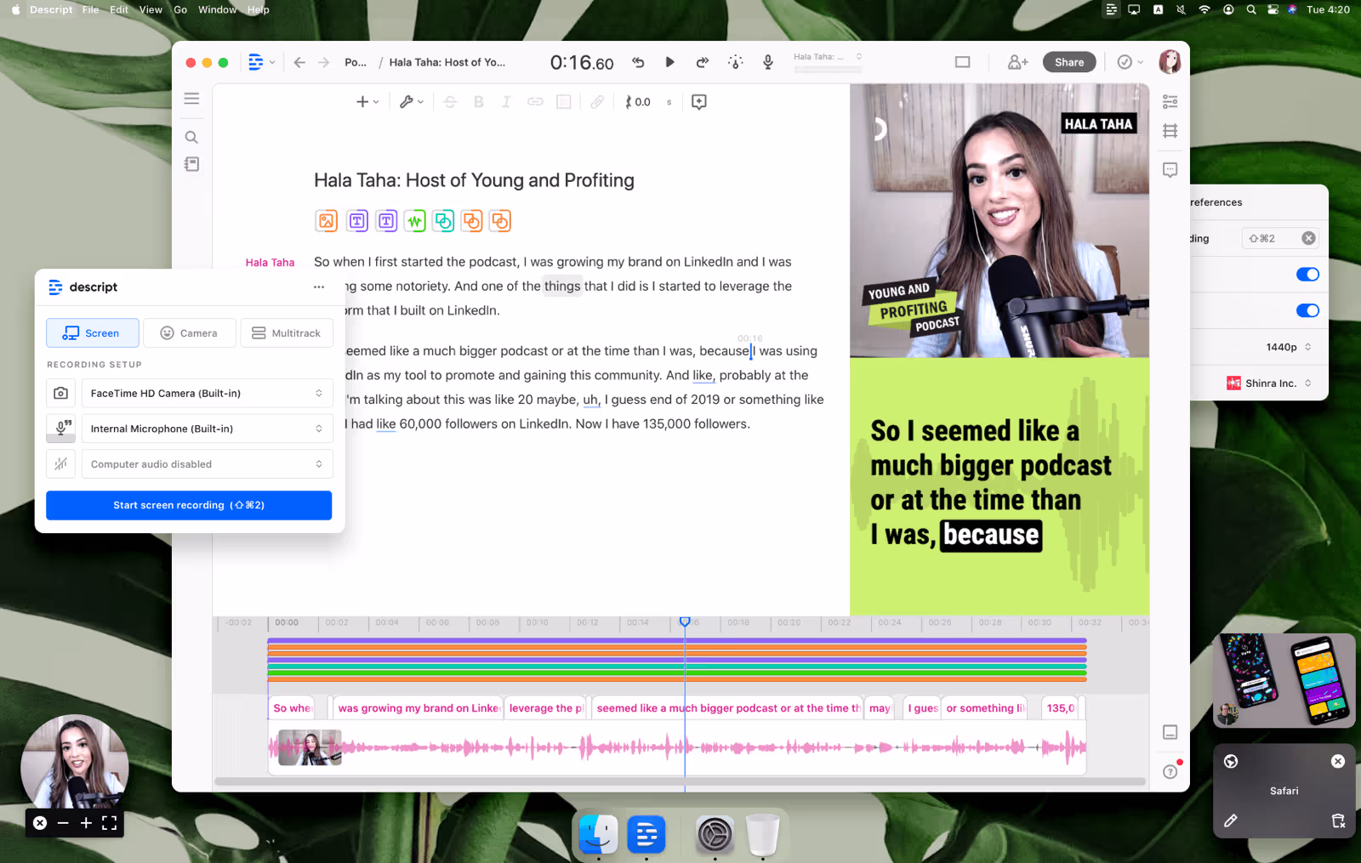Open search in the left sidebar

pyautogui.click(x=191, y=137)
